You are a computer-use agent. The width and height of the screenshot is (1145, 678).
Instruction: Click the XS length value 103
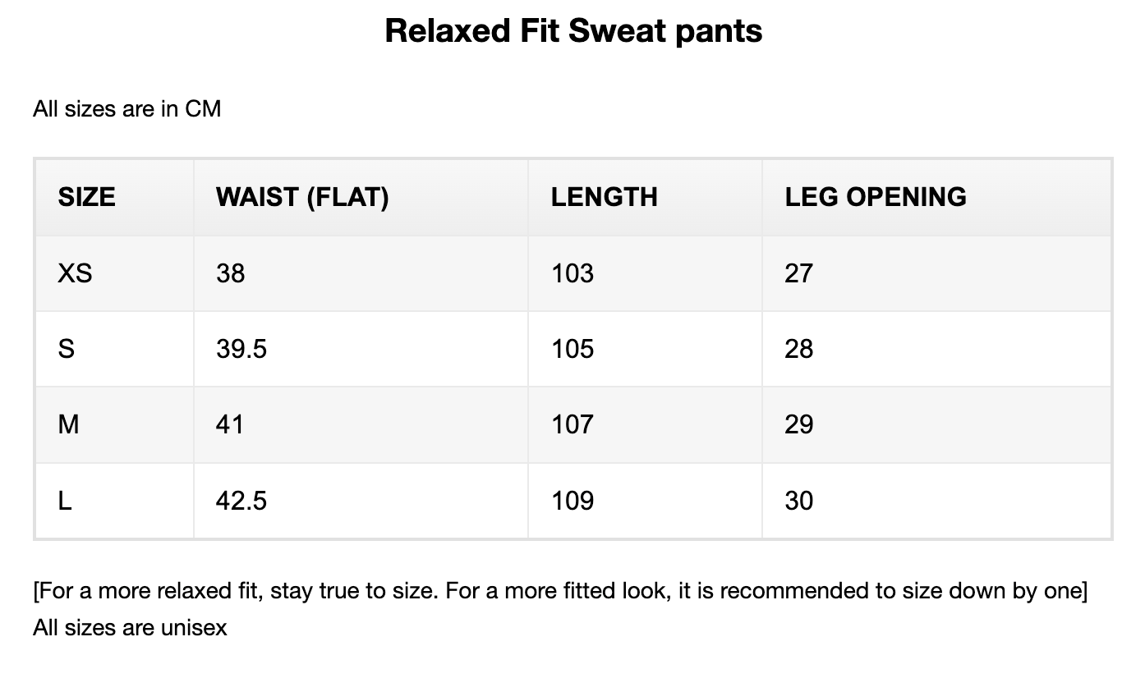(x=572, y=273)
